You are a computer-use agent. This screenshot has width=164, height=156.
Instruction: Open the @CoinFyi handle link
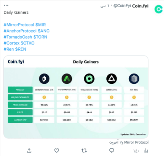click(x=122, y=6)
